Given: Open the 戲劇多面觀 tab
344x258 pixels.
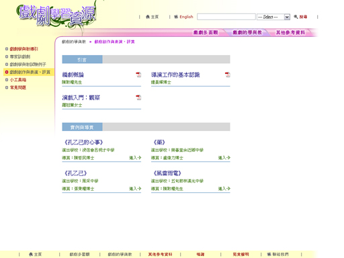Looking at the screenshot, I should coord(206,32).
